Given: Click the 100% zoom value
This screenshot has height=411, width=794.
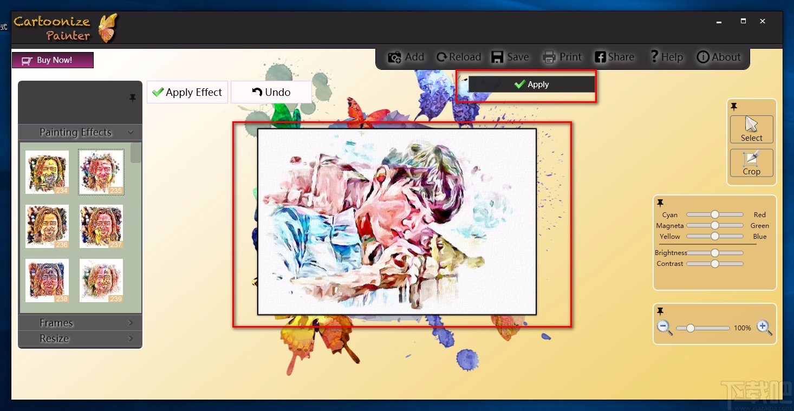Looking at the screenshot, I should (x=743, y=328).
